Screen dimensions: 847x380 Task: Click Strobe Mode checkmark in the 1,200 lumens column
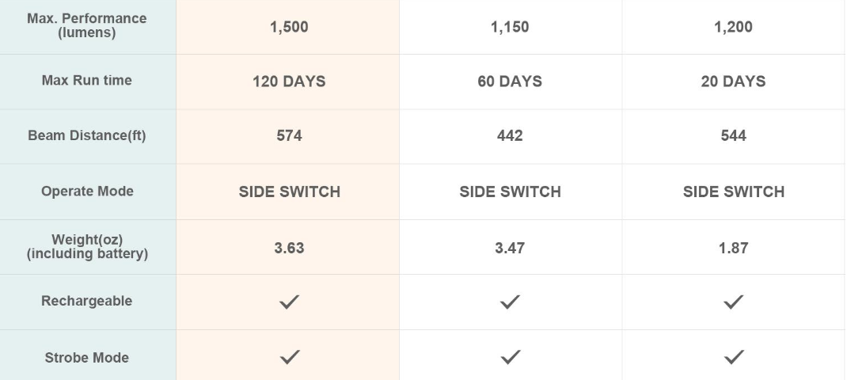pos(733,357)
